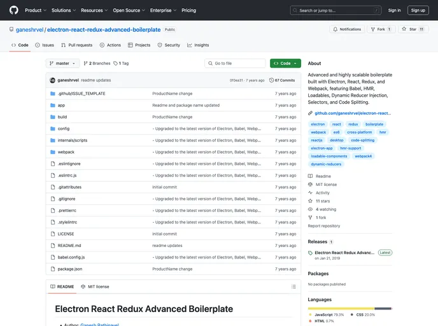This screenshot has width=438, height=326.
Task: Select the redux topic tag
Action: [353, 124]
